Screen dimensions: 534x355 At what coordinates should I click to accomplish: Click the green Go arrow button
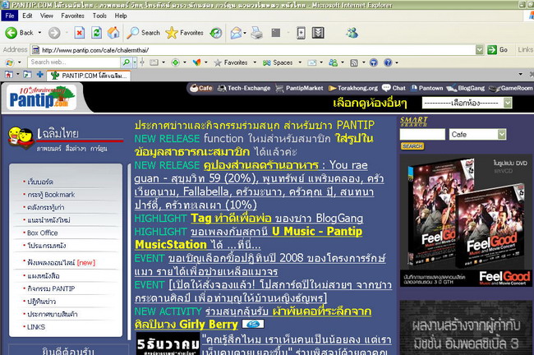coord(492,50)
